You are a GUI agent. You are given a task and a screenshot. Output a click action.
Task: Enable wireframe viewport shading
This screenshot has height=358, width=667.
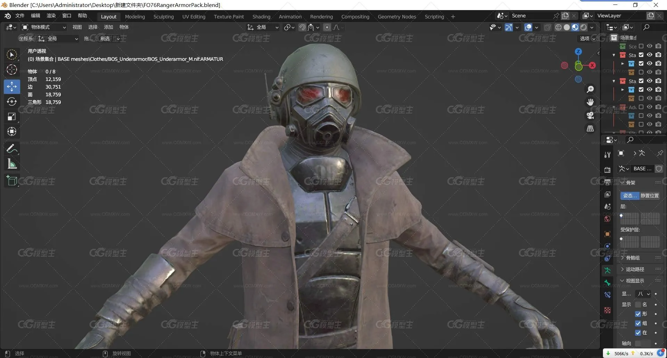coord(558,27)
